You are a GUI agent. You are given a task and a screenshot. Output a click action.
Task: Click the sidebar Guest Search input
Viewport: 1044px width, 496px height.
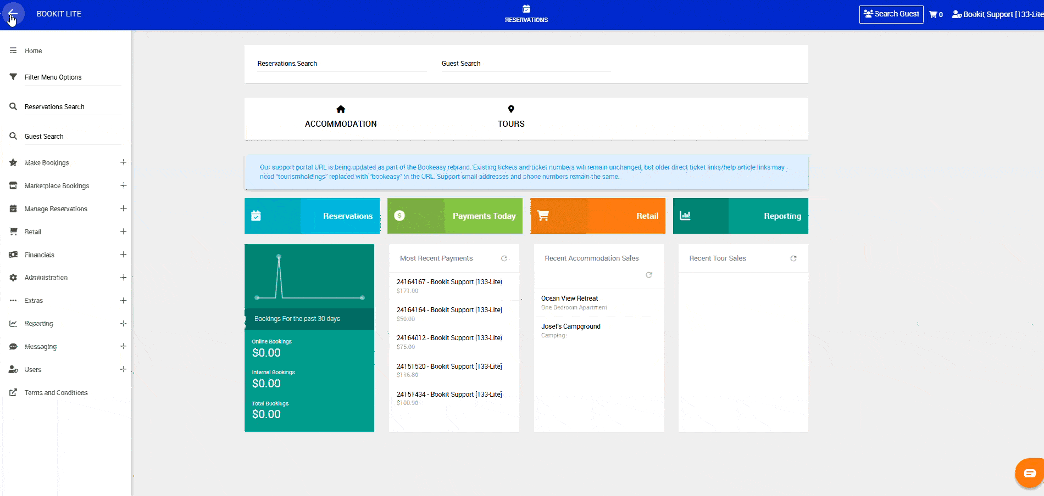click(x=73, y=137)
